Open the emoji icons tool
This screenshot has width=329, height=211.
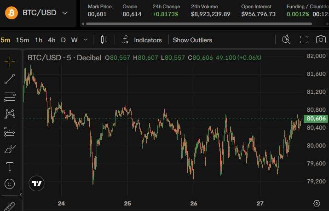(x=10, y=184)
